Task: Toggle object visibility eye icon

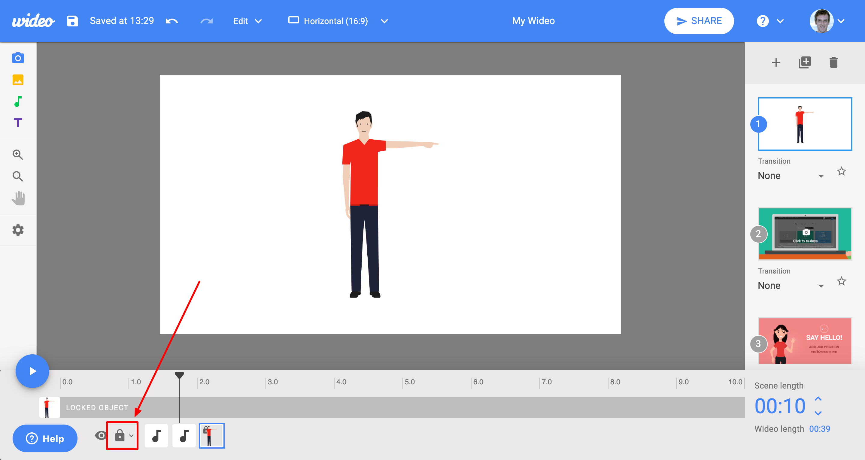Action: [100, 435]
